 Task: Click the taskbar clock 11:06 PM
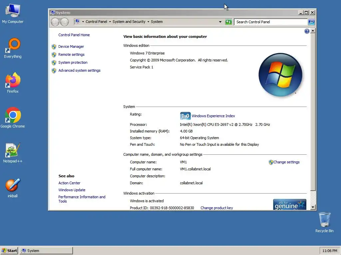(x=330, y=251)
